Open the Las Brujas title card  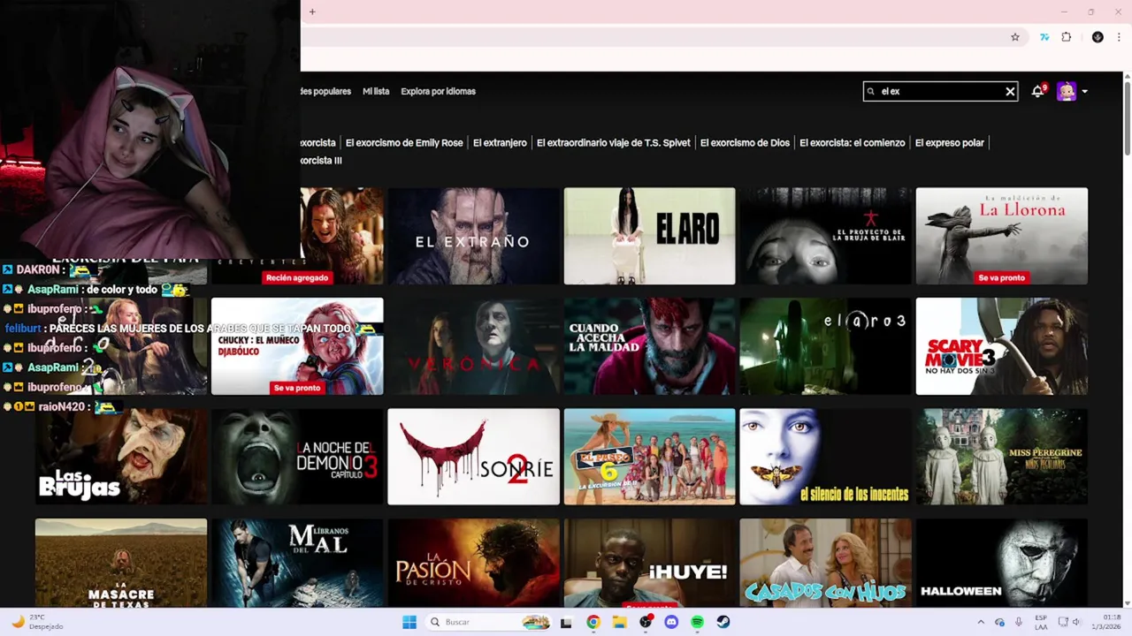pos(121,457)
